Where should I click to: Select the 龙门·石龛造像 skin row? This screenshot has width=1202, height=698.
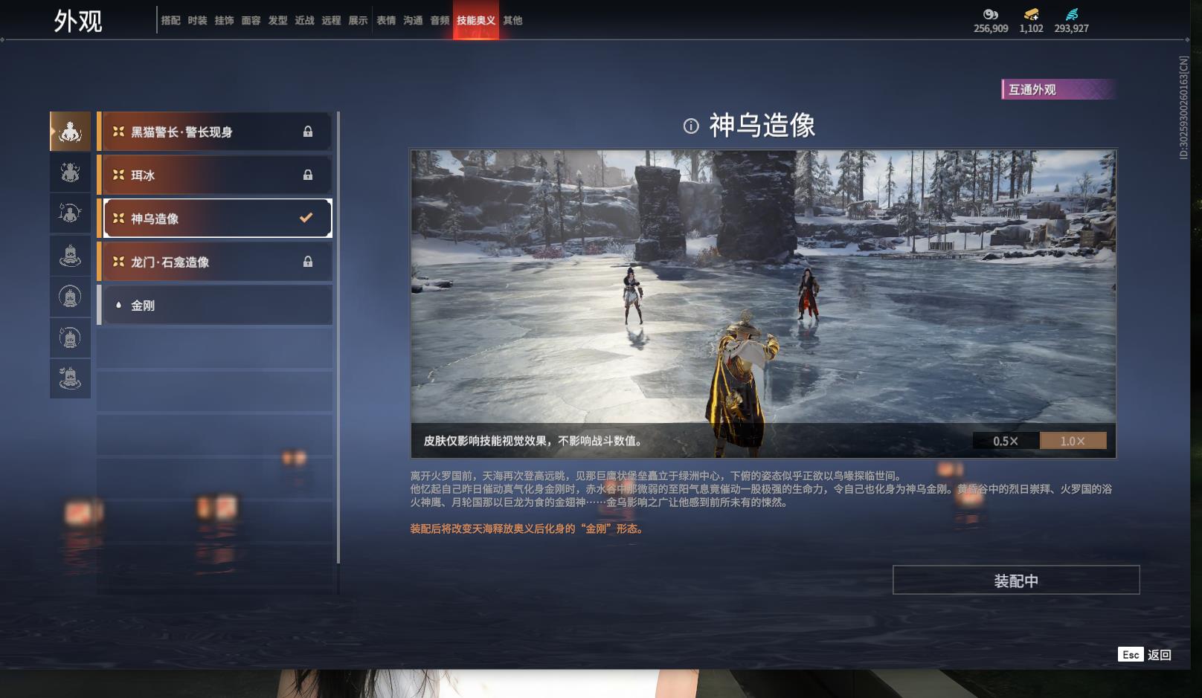coord(214,262)
